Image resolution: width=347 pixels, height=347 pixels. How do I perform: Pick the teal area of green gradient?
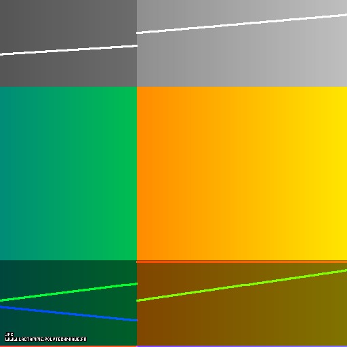(x=9, y=173)
